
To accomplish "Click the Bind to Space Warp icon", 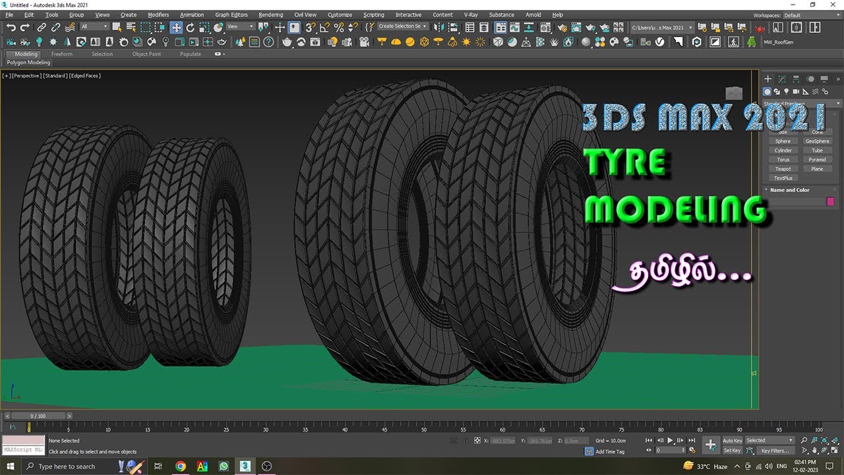I will pos(70,27).
